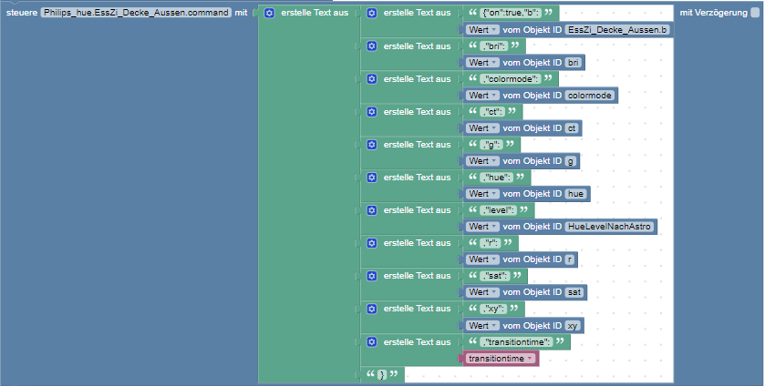
Task: Open Wert dropdown for EssZi_Decke_Aussen.b
Action: 482,30
